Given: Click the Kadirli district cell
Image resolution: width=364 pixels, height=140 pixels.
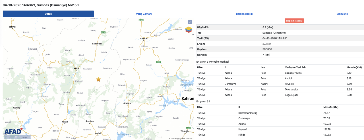Looking at the screenshot, I should (264, 84).
